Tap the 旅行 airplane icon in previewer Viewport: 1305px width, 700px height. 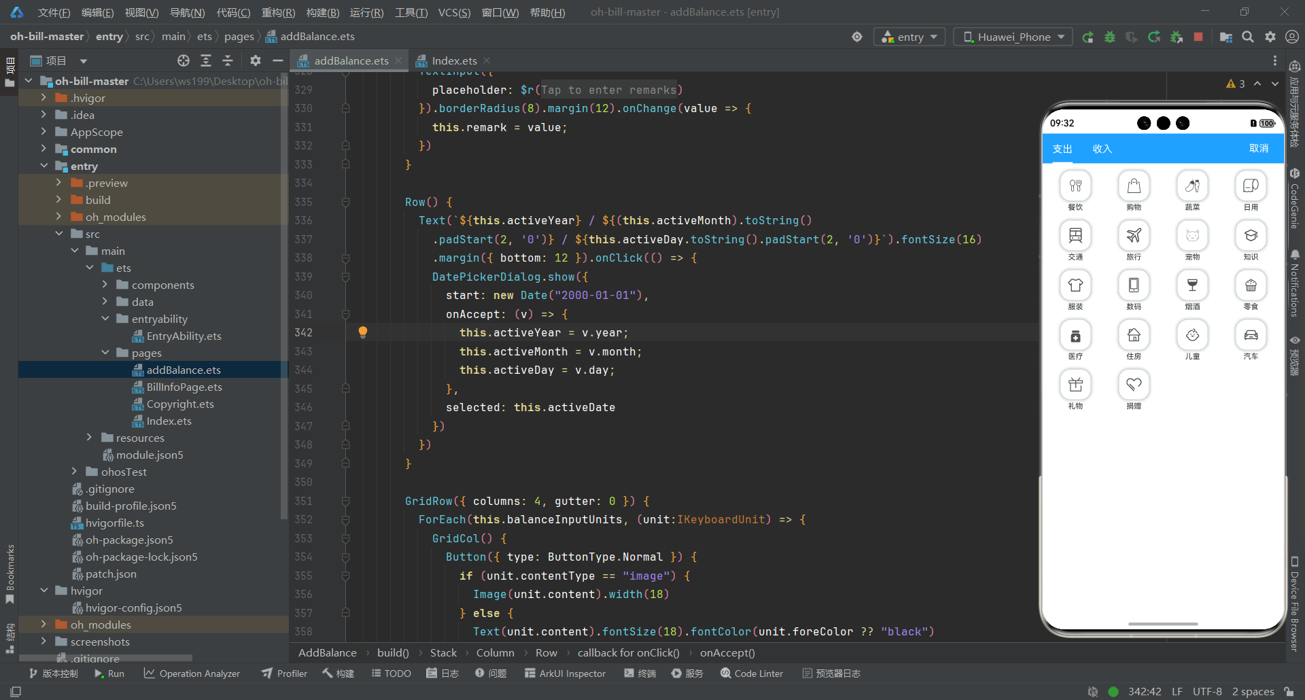[1134, 235]
